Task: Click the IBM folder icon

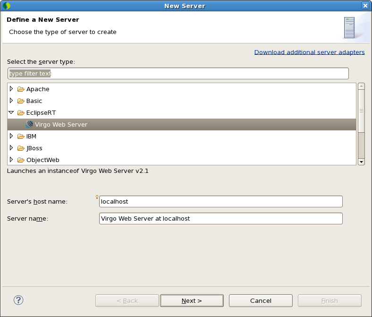Action: click(21, 137)
